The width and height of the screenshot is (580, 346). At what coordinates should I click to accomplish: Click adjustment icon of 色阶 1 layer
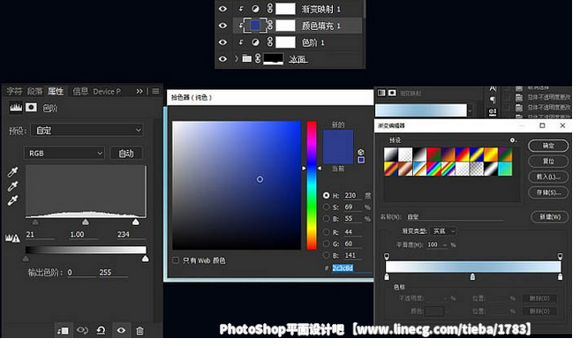pos(255,42)
